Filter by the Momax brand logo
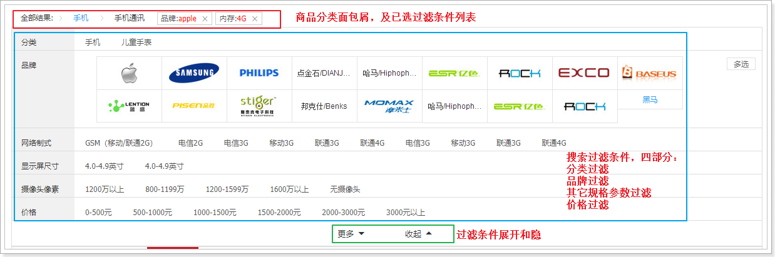 [389, 106]
